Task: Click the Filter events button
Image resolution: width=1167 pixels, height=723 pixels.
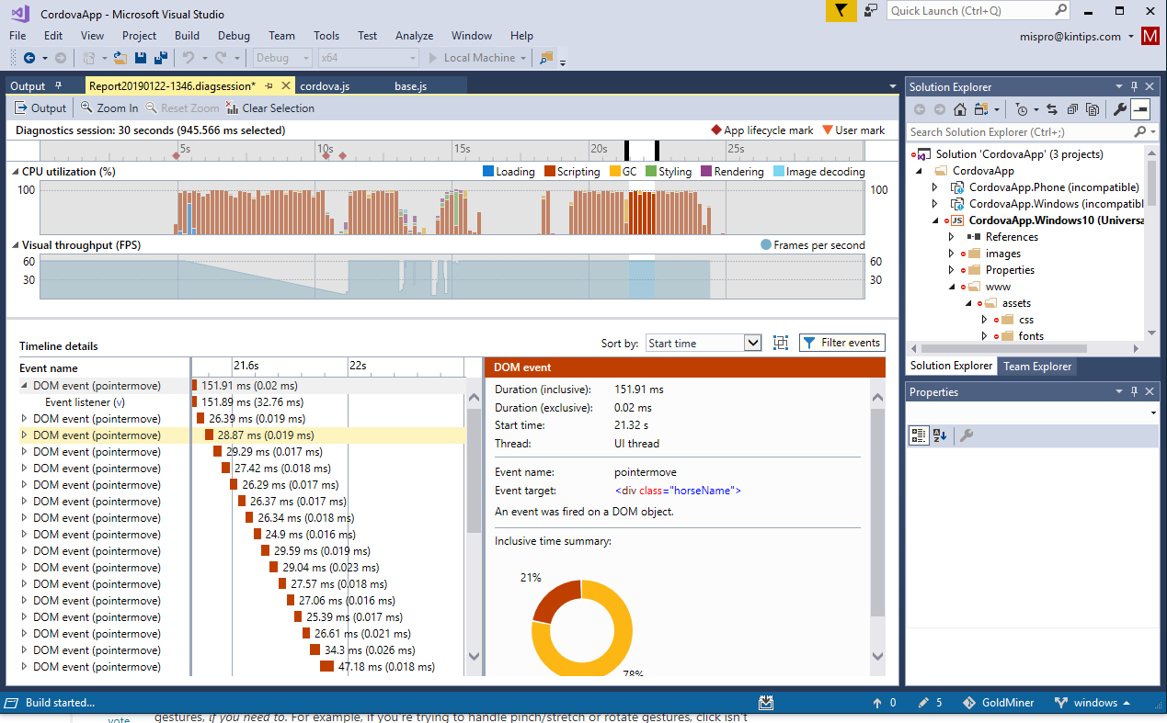Action: [x=841, y=343]
